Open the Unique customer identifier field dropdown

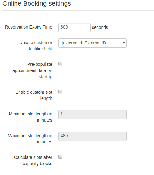click(93, 43)
